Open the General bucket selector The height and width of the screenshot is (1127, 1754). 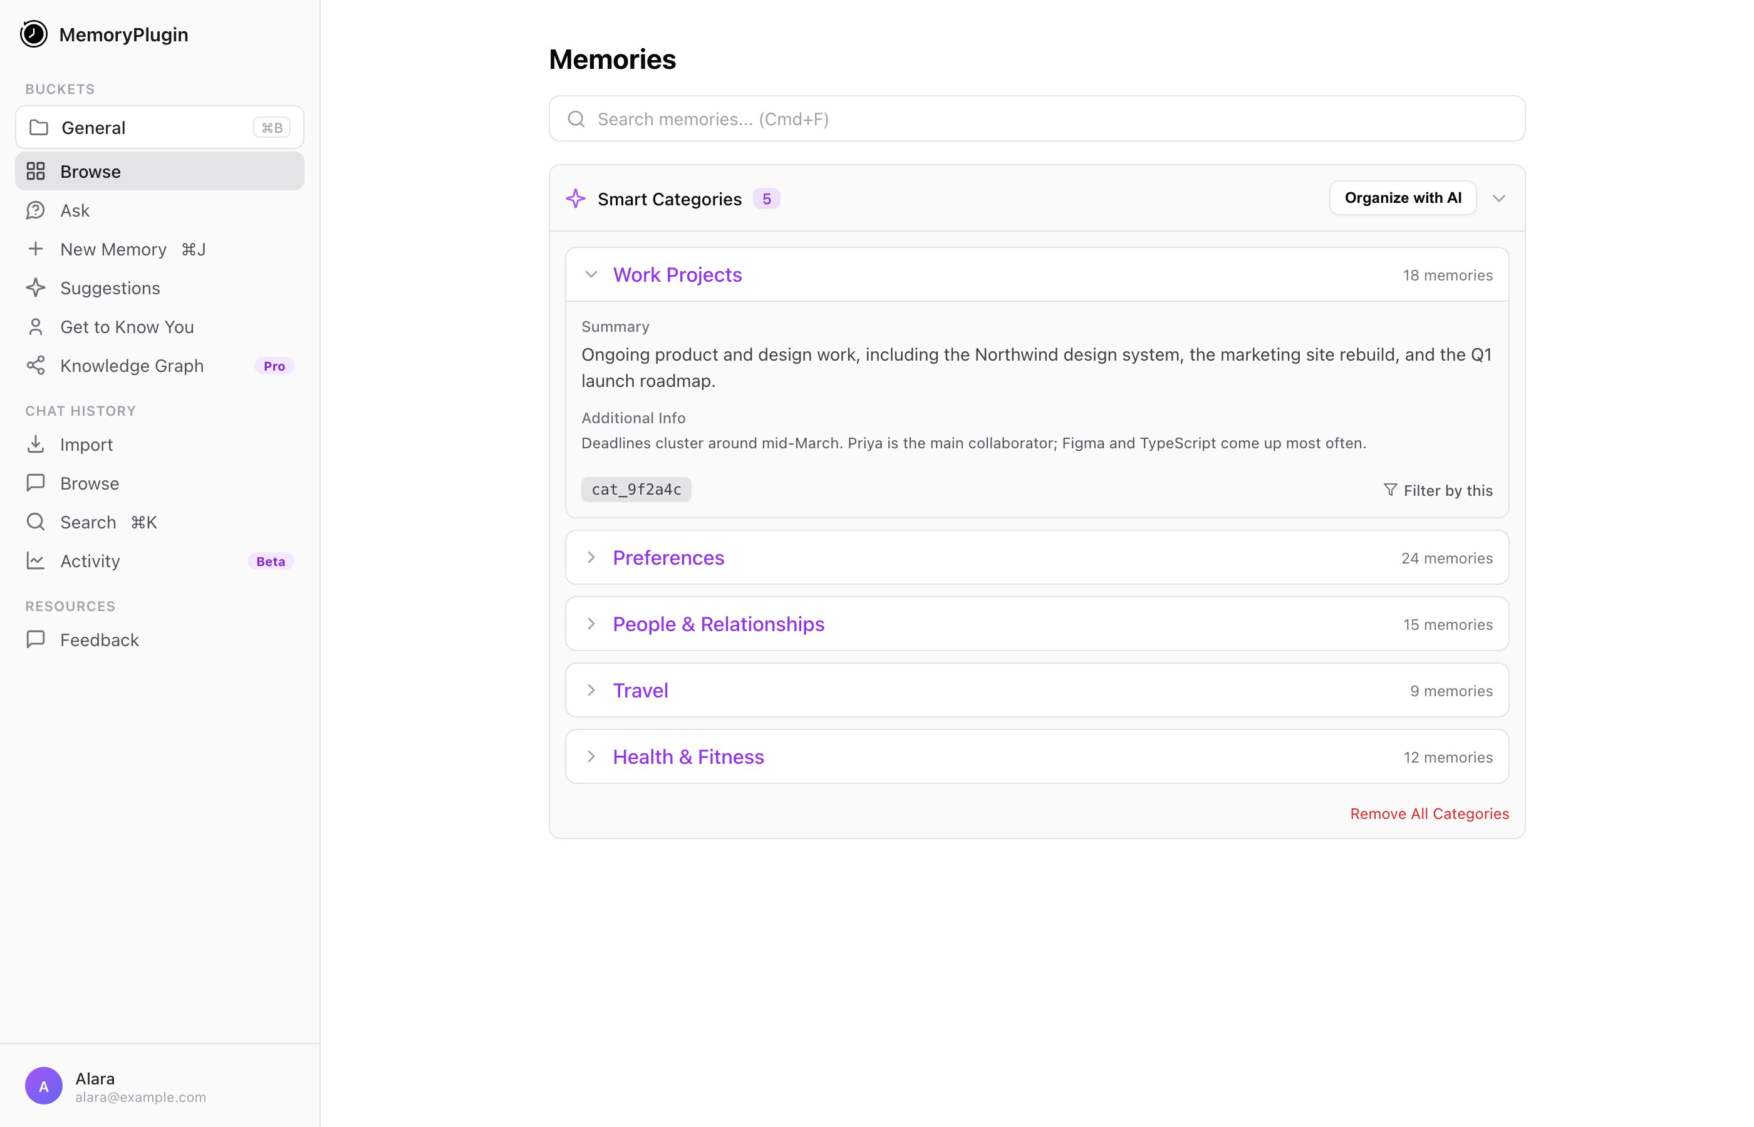tap(160, 127)
